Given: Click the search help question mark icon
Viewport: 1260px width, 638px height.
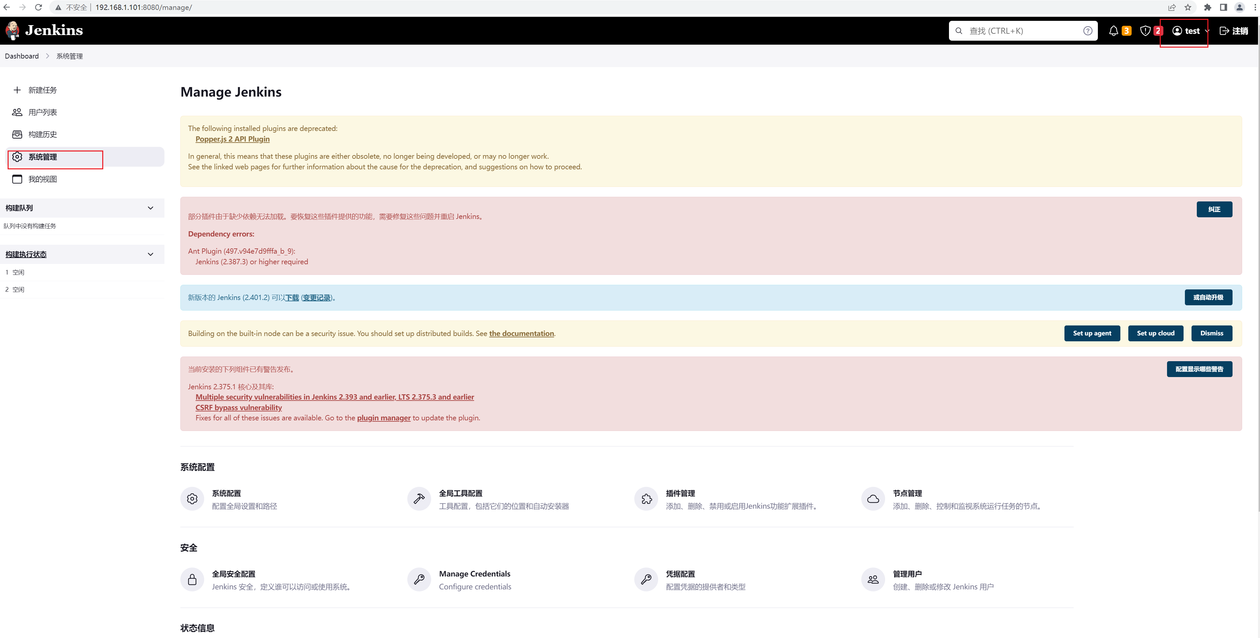Looking at the screenshot, I should pos(1087,31).
